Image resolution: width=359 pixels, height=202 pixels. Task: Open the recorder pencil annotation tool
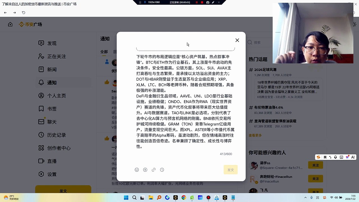click(x=213, y=2)
